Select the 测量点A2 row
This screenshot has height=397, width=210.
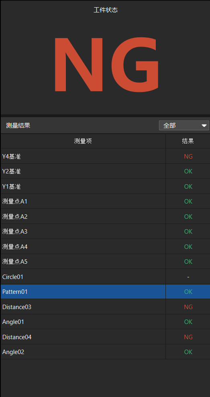point(105,216)
